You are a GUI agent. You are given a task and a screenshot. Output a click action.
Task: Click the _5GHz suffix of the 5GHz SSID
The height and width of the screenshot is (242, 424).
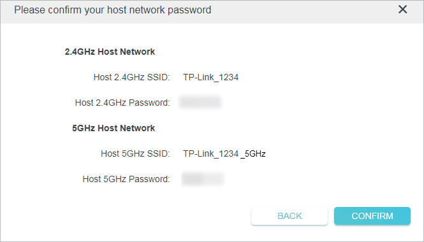253,154
